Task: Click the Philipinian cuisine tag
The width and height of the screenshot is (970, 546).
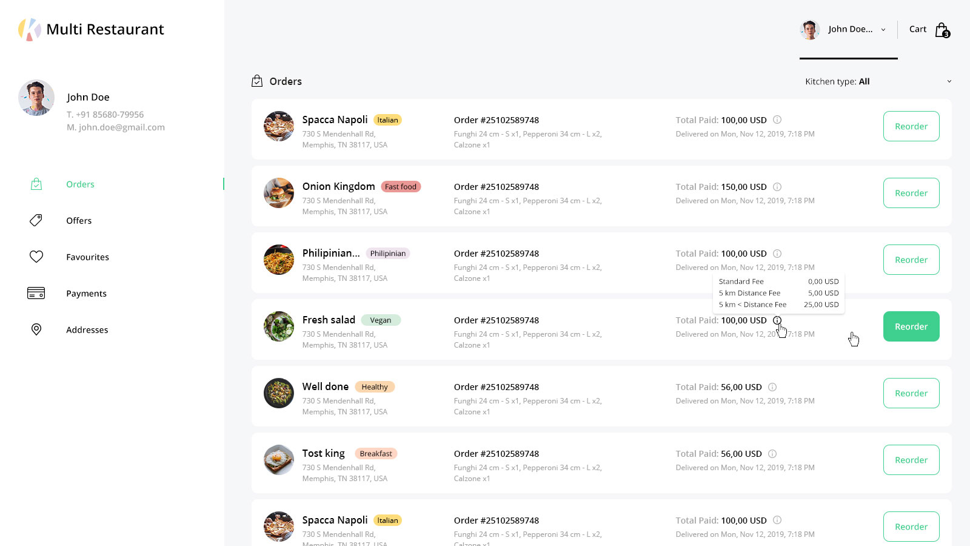Action: point(388,254)
